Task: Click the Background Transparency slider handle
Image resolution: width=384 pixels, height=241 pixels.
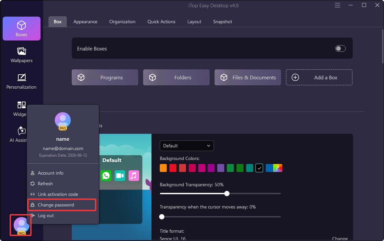Action: (227, 194)
